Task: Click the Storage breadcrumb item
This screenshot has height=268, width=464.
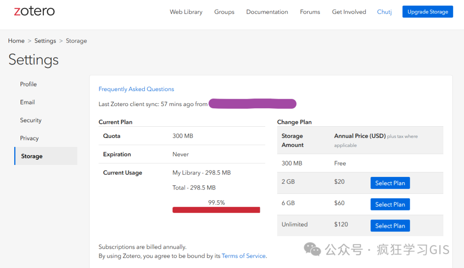Action: pyautogui.click(x=76, y=41)
